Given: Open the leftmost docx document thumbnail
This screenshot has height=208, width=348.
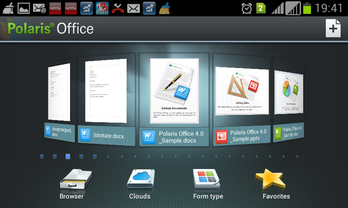Looking at the screenshot, I should pyautogui.click(x=59, y=92).
